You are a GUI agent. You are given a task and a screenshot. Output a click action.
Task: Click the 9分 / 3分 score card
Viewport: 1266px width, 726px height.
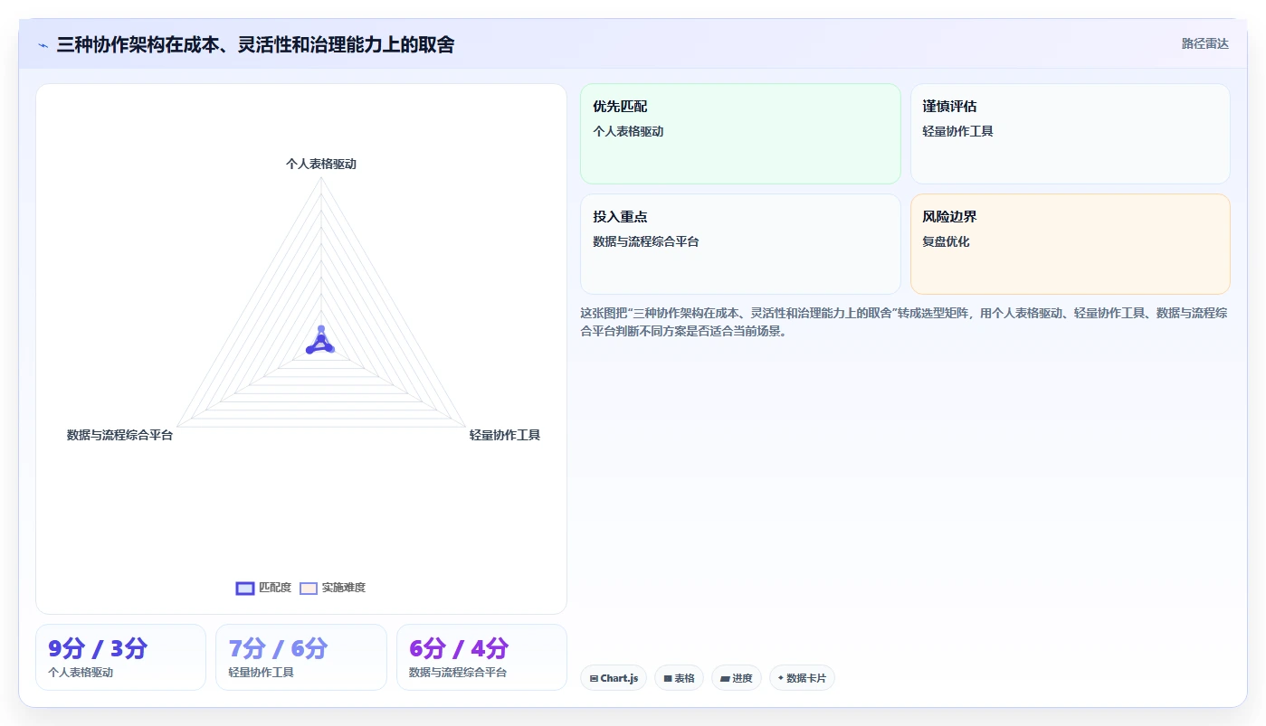pyautogui.click(x=120, y=657)
